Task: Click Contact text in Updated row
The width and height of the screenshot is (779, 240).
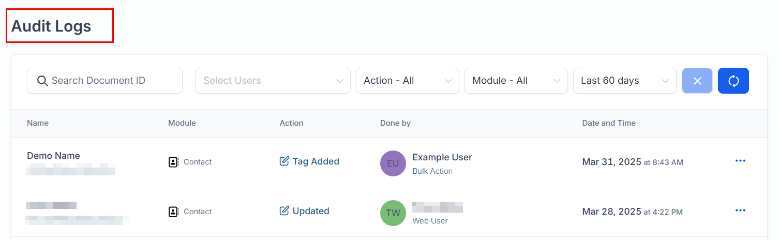Action: tap(198, 212)
